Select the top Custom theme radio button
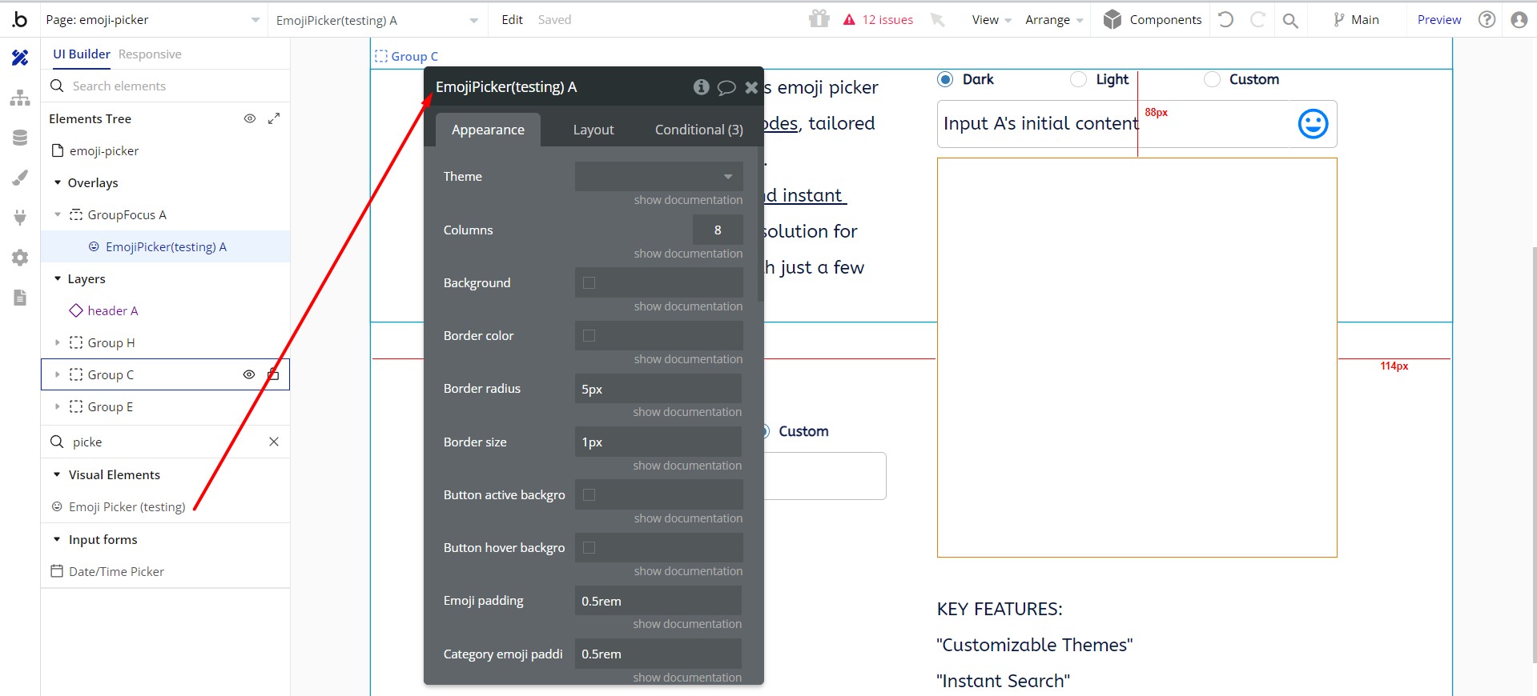1537x696 pixels. tap(1212, 79)
